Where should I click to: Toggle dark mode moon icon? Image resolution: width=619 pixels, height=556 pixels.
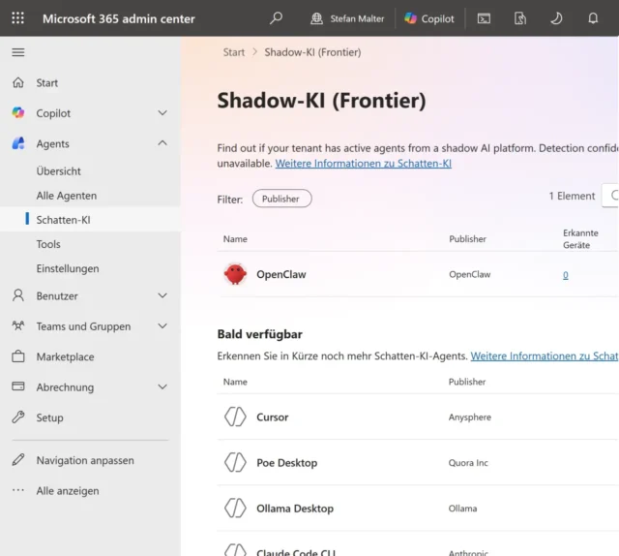[556, 18]
